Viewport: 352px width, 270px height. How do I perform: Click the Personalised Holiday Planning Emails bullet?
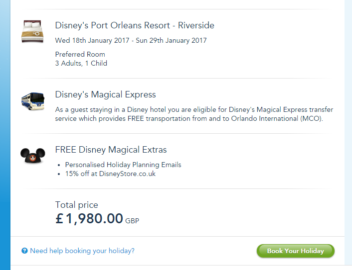123,165
